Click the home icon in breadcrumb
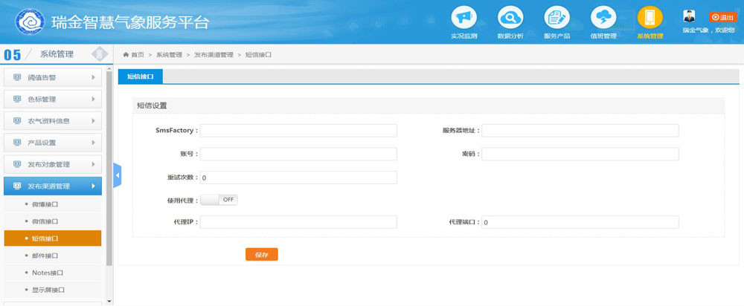 click(x=126, y=55)
